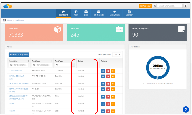Image resolution: width=192 pixels, height=115 pixels.
Task: Click Switch to map view button
Action: (x=19, y=55)
